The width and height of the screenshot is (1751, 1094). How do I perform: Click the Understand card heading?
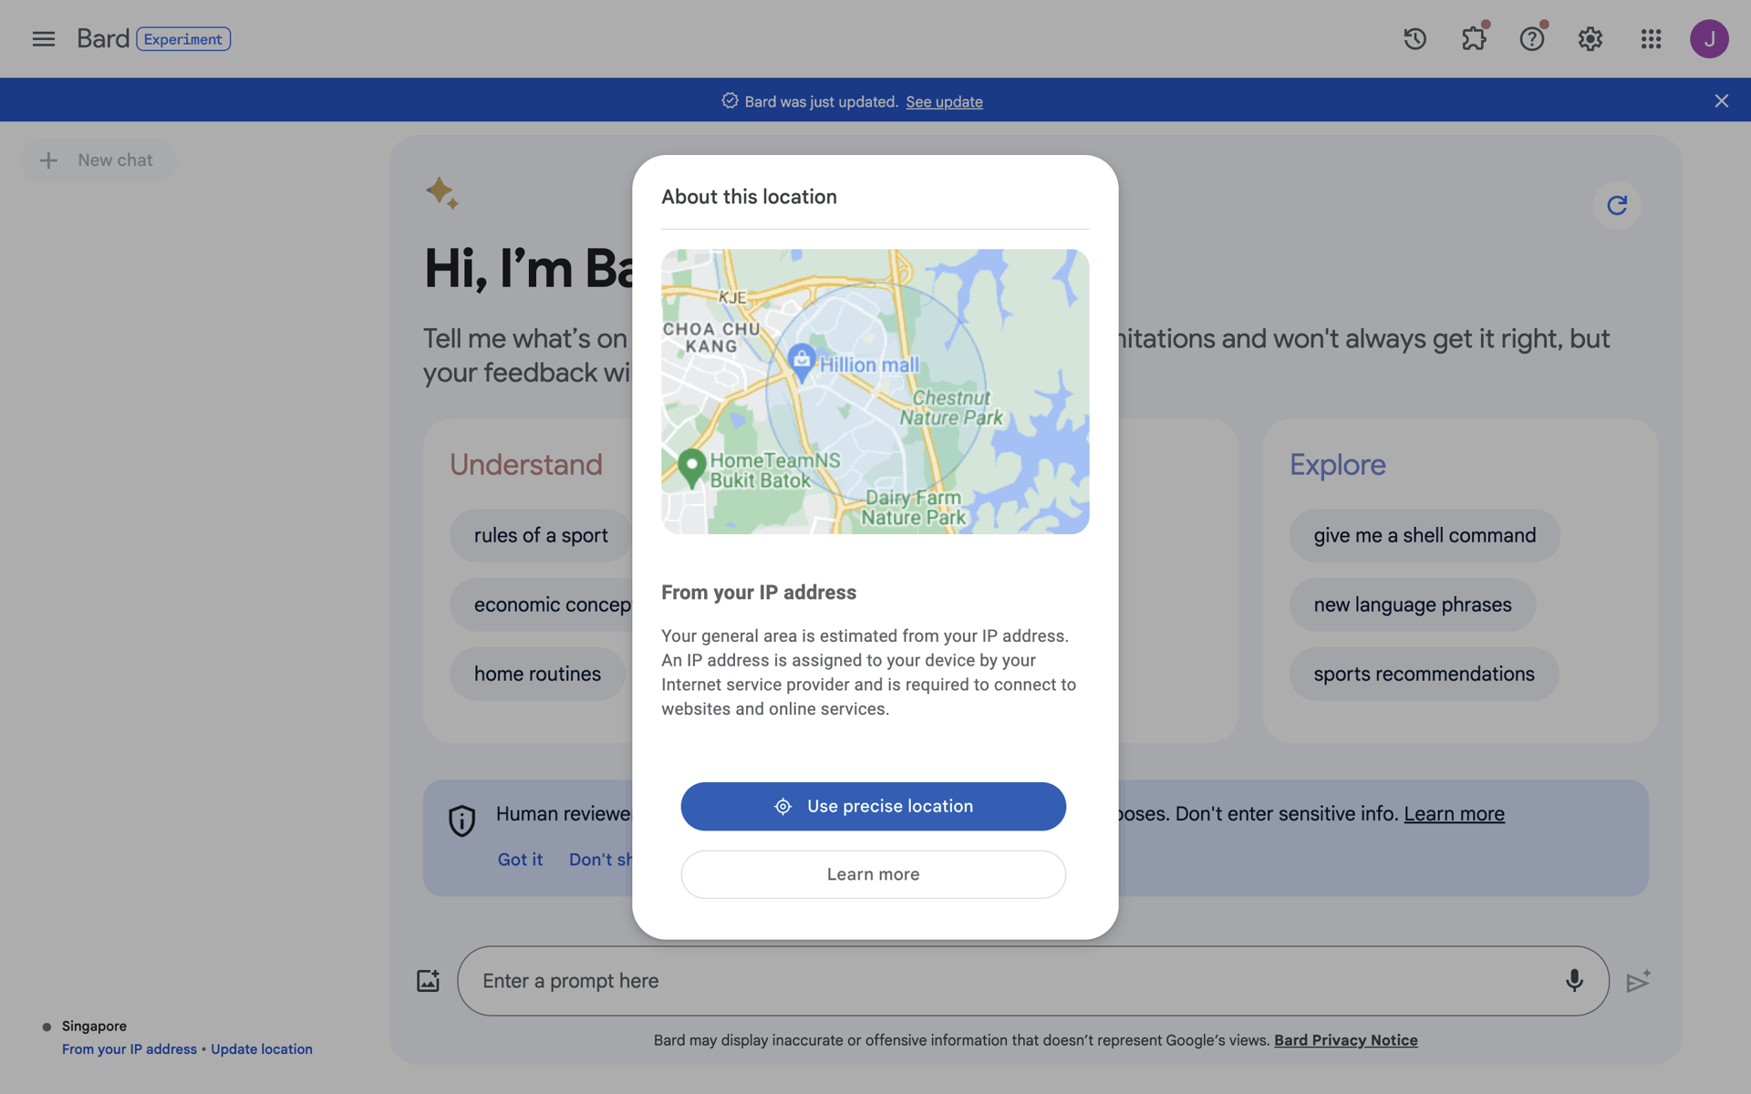point(526,464)
